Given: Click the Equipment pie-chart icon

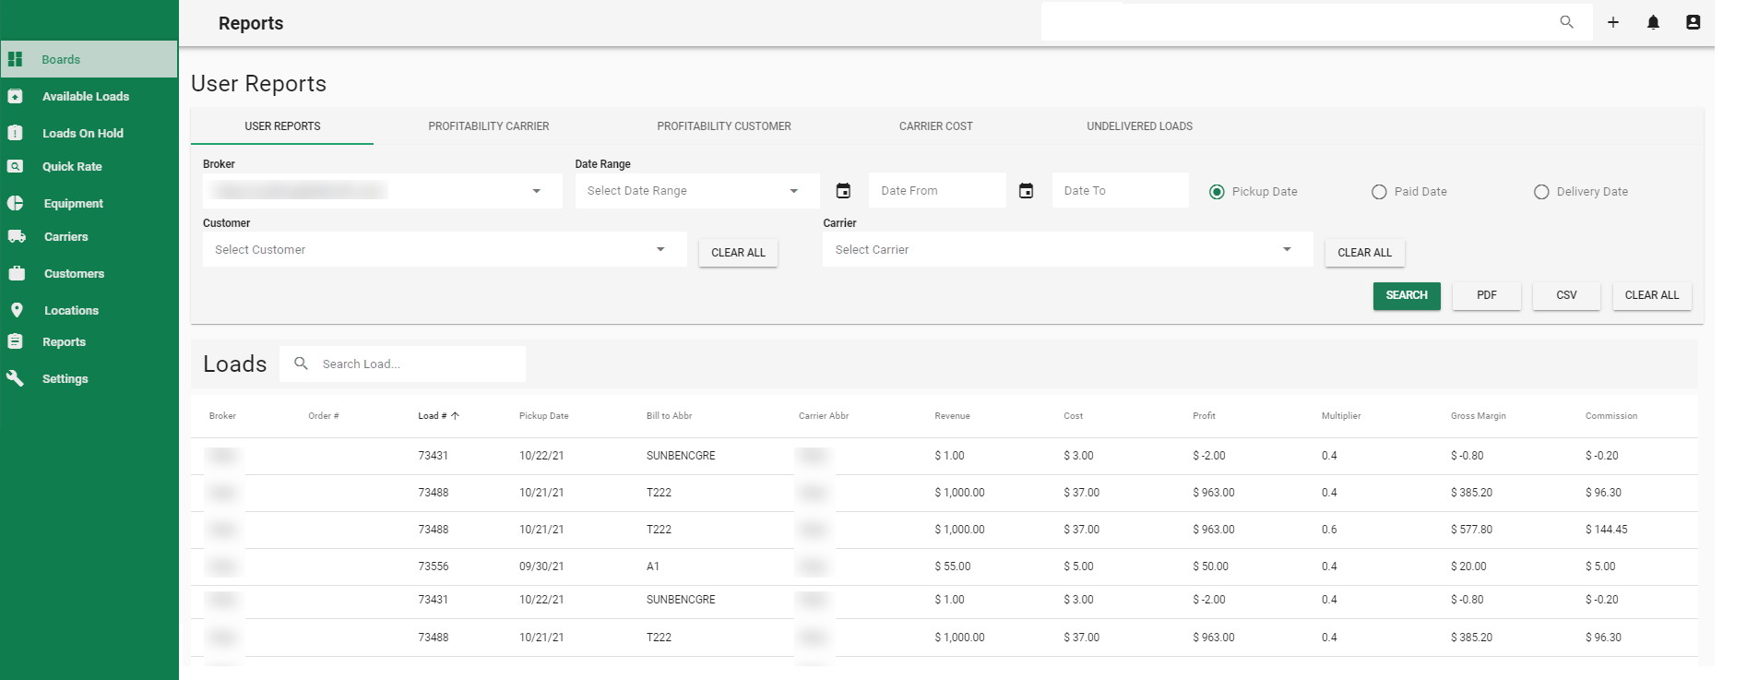Looking at the screenshot, I should (15, 203).
